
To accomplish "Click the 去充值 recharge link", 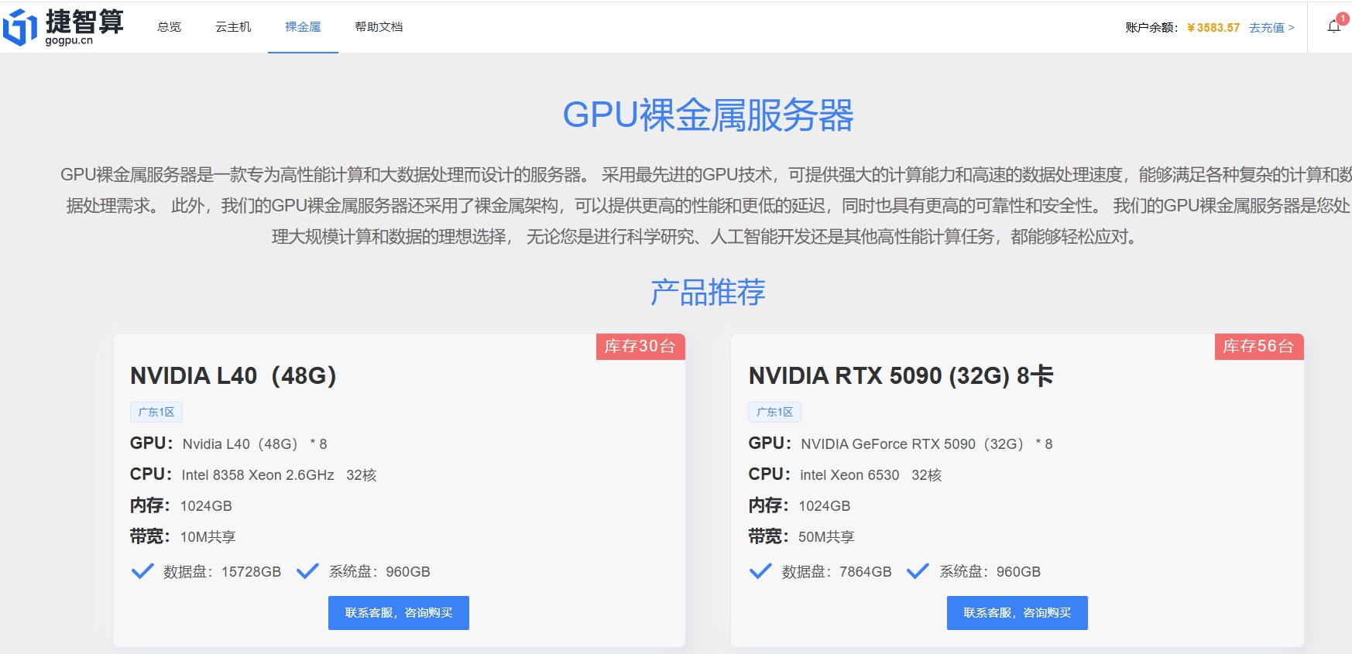I will click(1271, 28).
